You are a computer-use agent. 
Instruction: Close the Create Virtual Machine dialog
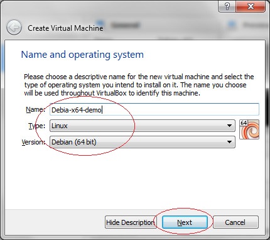(x=251, y=6)
